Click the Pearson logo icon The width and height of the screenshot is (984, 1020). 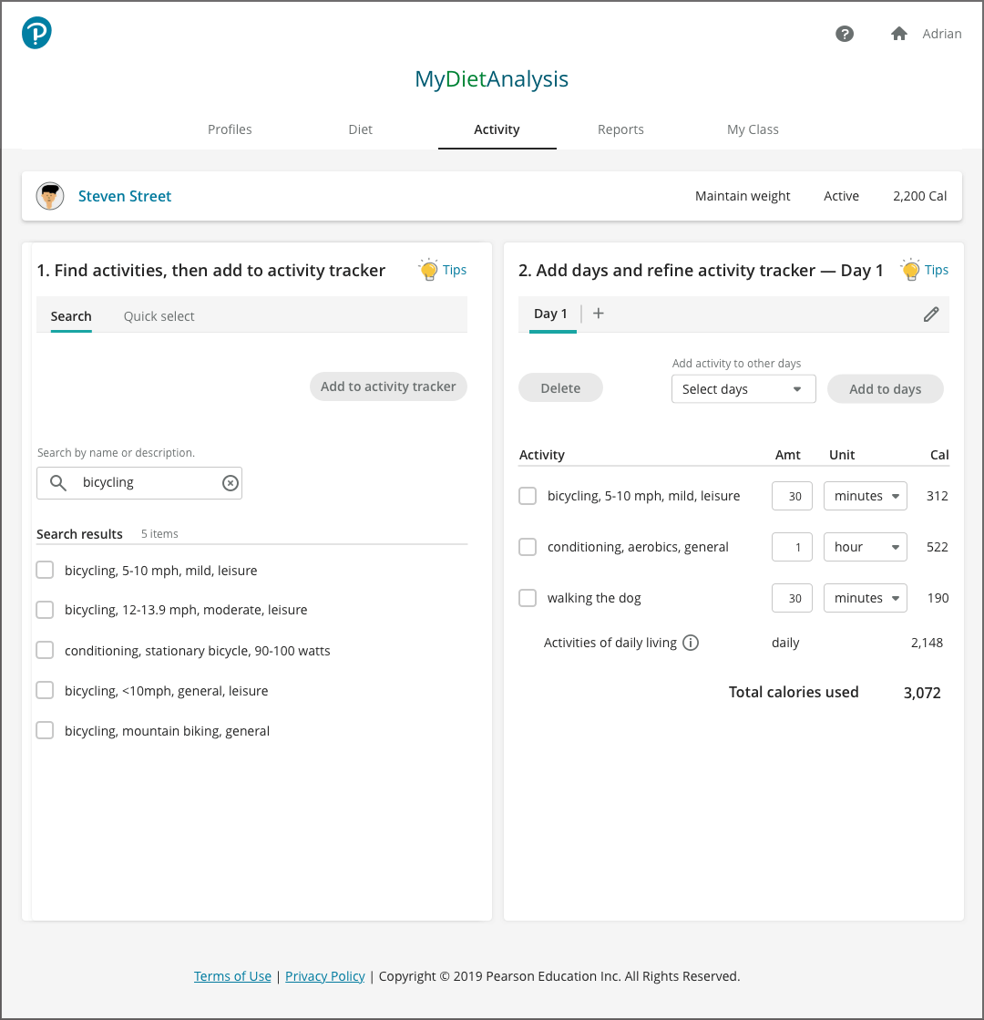pyautogui.click(x=36, y=34)
